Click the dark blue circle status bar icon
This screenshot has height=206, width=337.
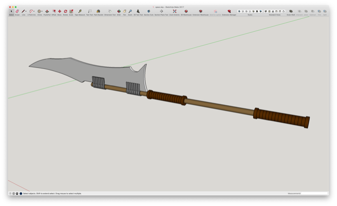coord(21,194)
